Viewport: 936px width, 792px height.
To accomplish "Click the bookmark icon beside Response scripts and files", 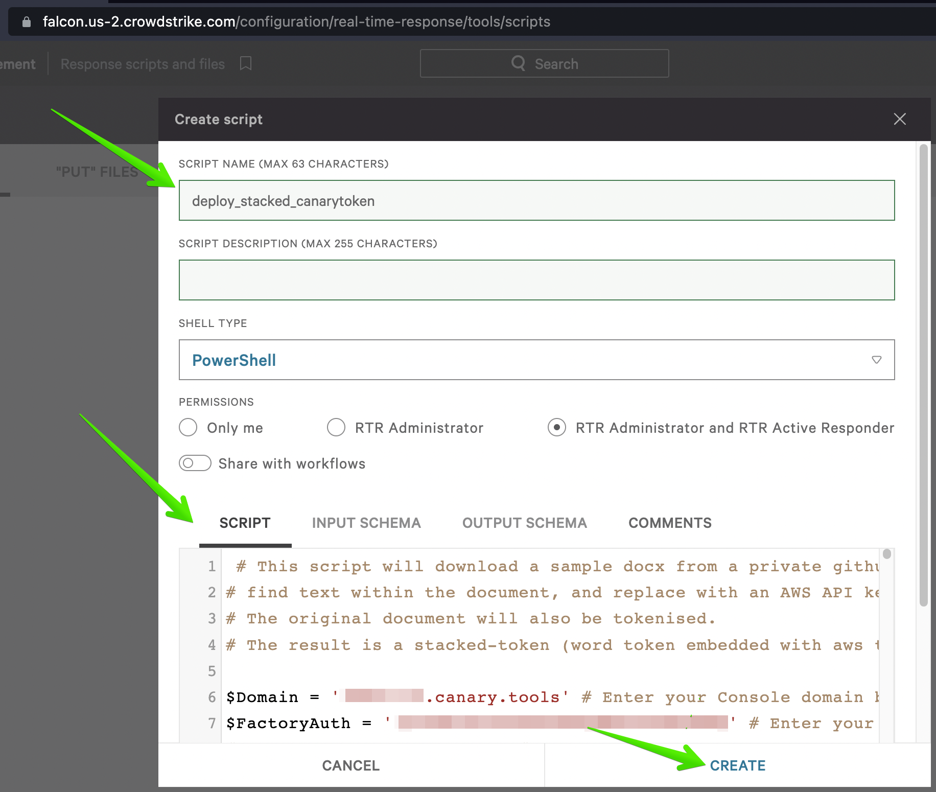I will pyautogui.click(x=246, y=63).
